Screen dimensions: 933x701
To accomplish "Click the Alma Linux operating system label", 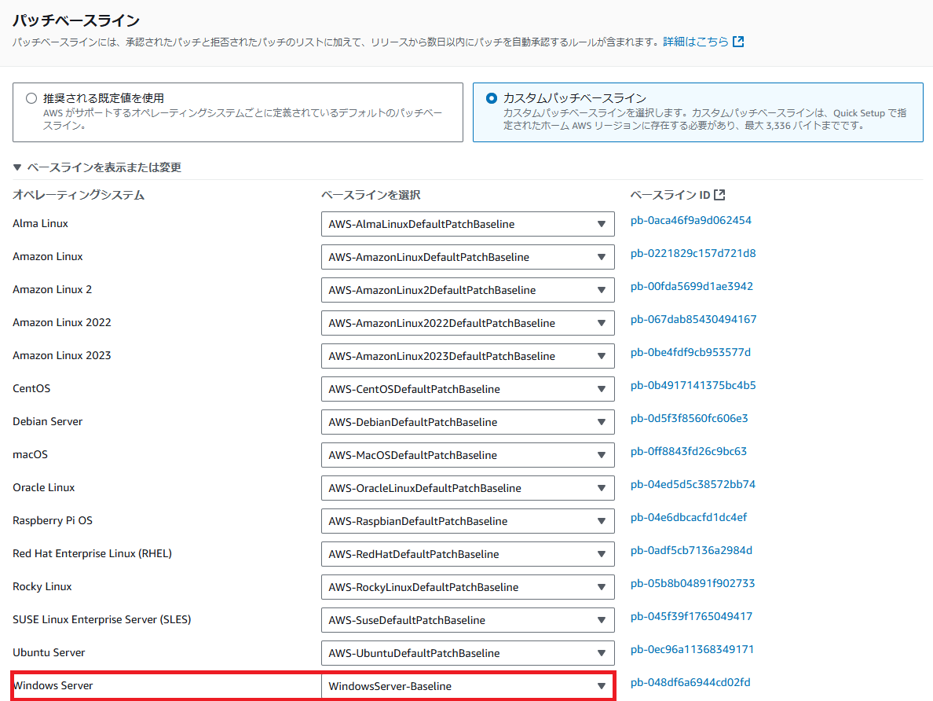I will 41,223.
